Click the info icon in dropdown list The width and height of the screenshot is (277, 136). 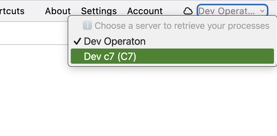point(87,26)
